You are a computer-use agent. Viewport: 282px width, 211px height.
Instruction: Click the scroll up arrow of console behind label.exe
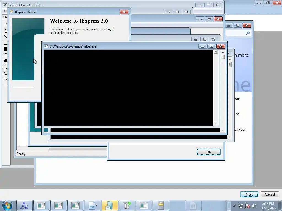[x=230, y=59]
